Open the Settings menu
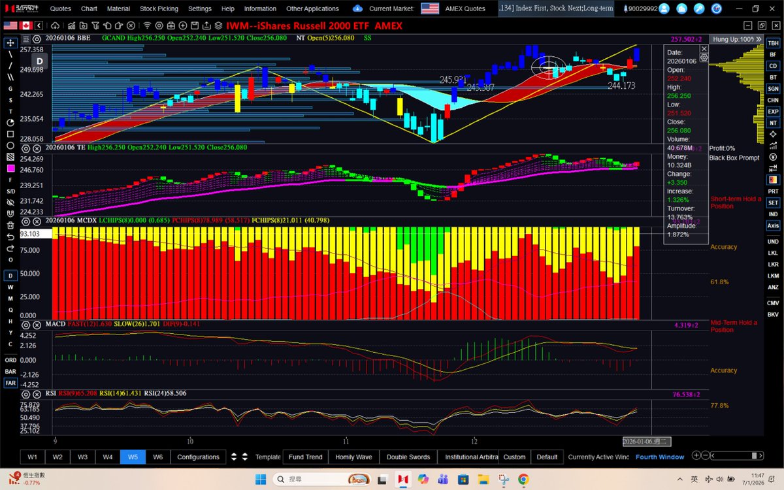Screen dimensions: 784x490 pos(200,8)
